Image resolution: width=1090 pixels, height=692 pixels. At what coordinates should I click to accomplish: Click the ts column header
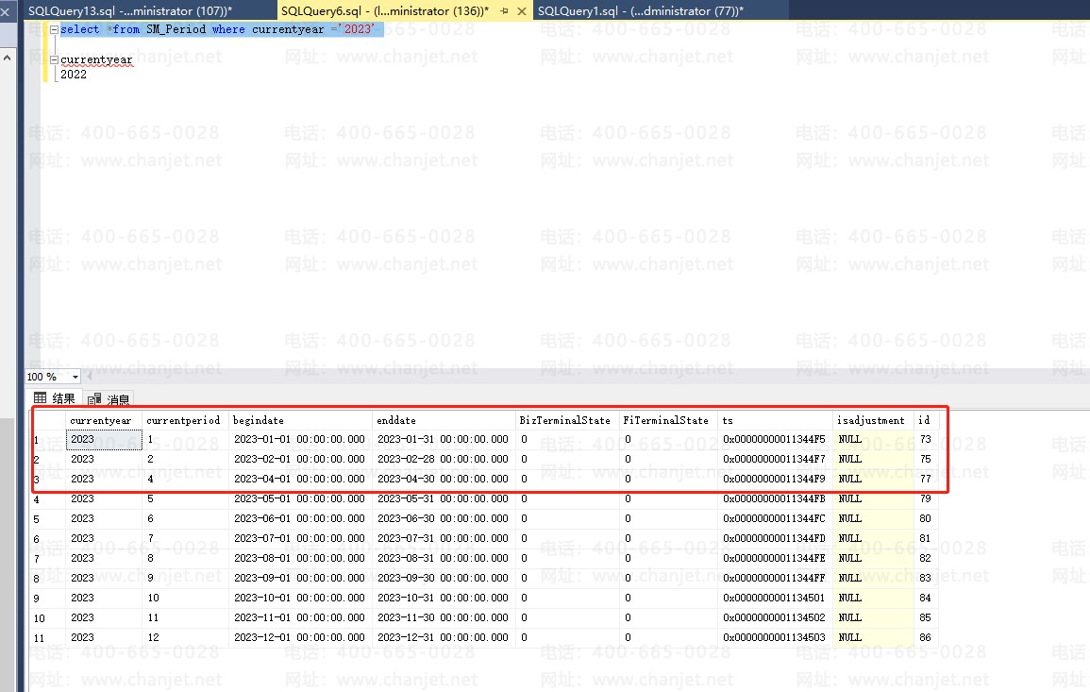click(x=775, y=420)
